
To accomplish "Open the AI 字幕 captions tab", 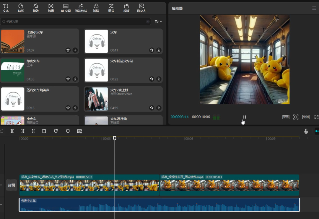I will [66, 8].
